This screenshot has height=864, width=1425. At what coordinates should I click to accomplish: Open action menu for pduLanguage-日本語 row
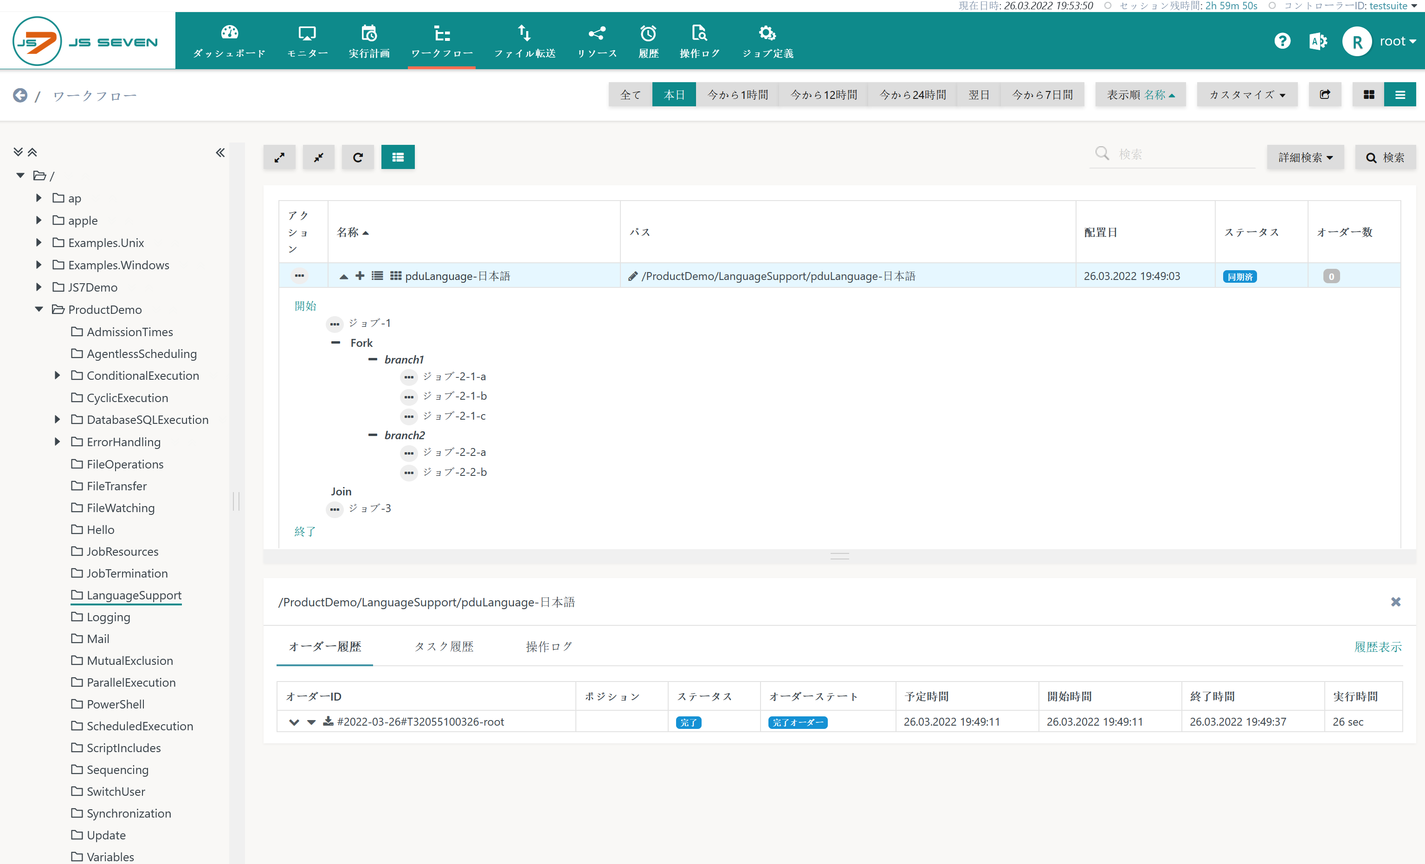pyautogui.click(x=300, y=275)
